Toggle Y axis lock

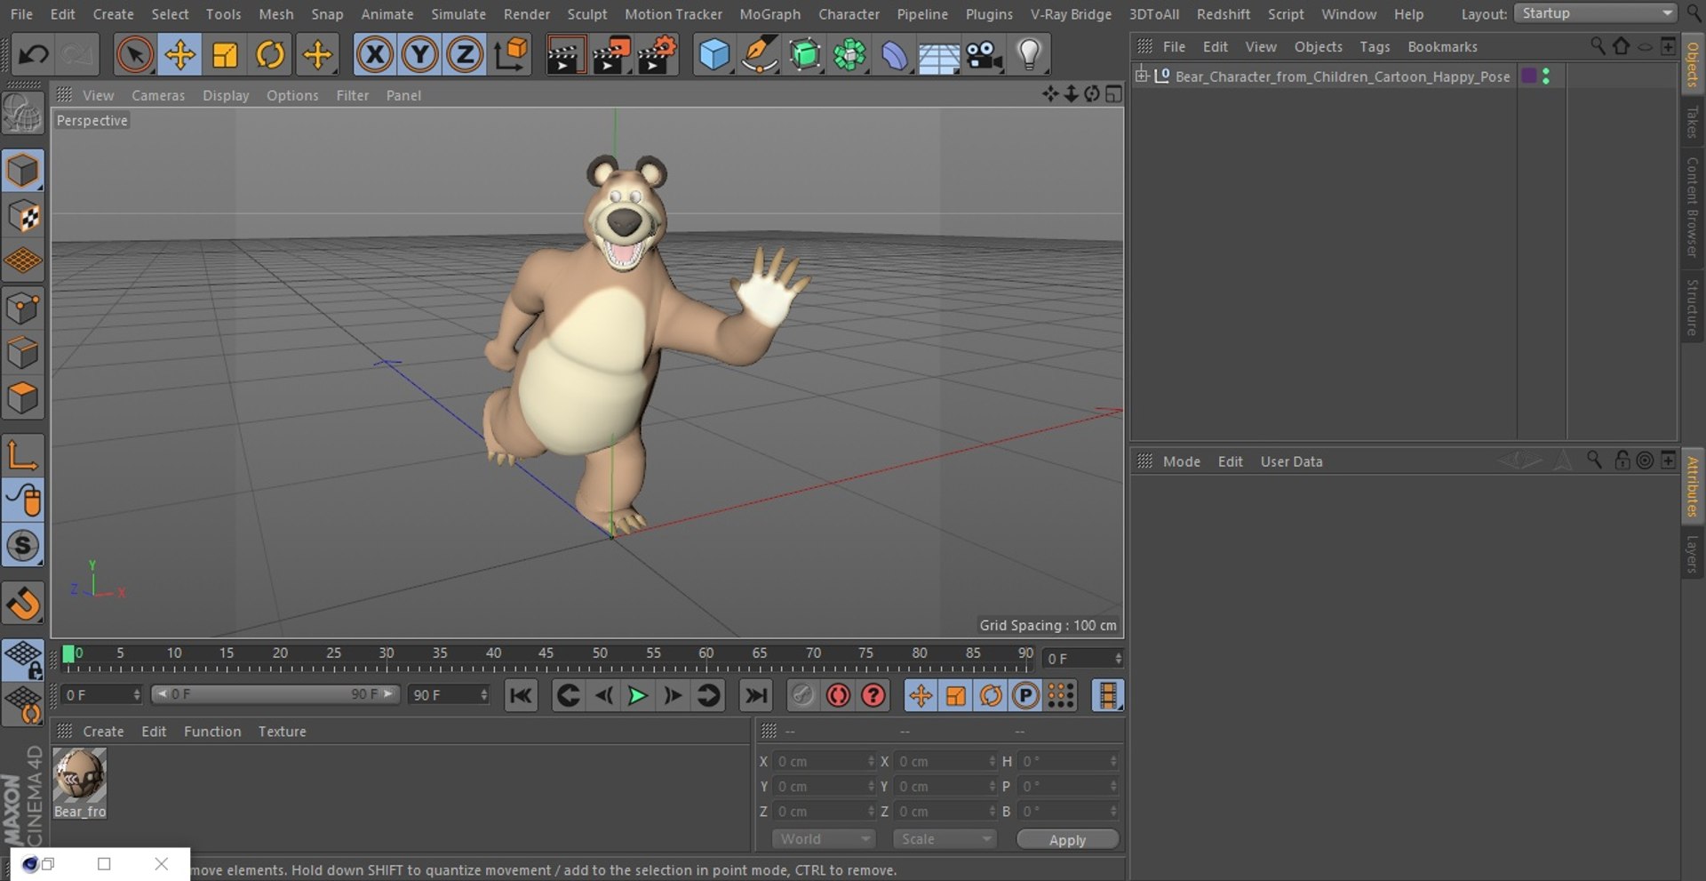[419, 55]
